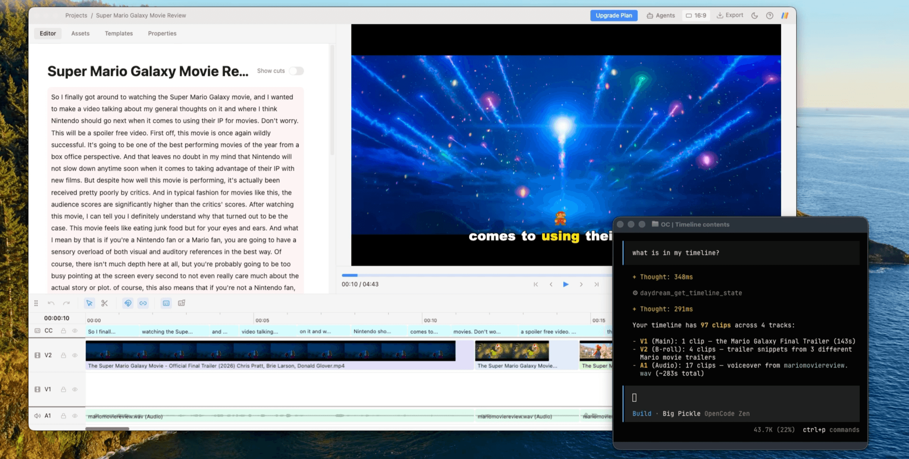
Task: Select the 'comes to...' caption clip
Action: coord(429,331)
